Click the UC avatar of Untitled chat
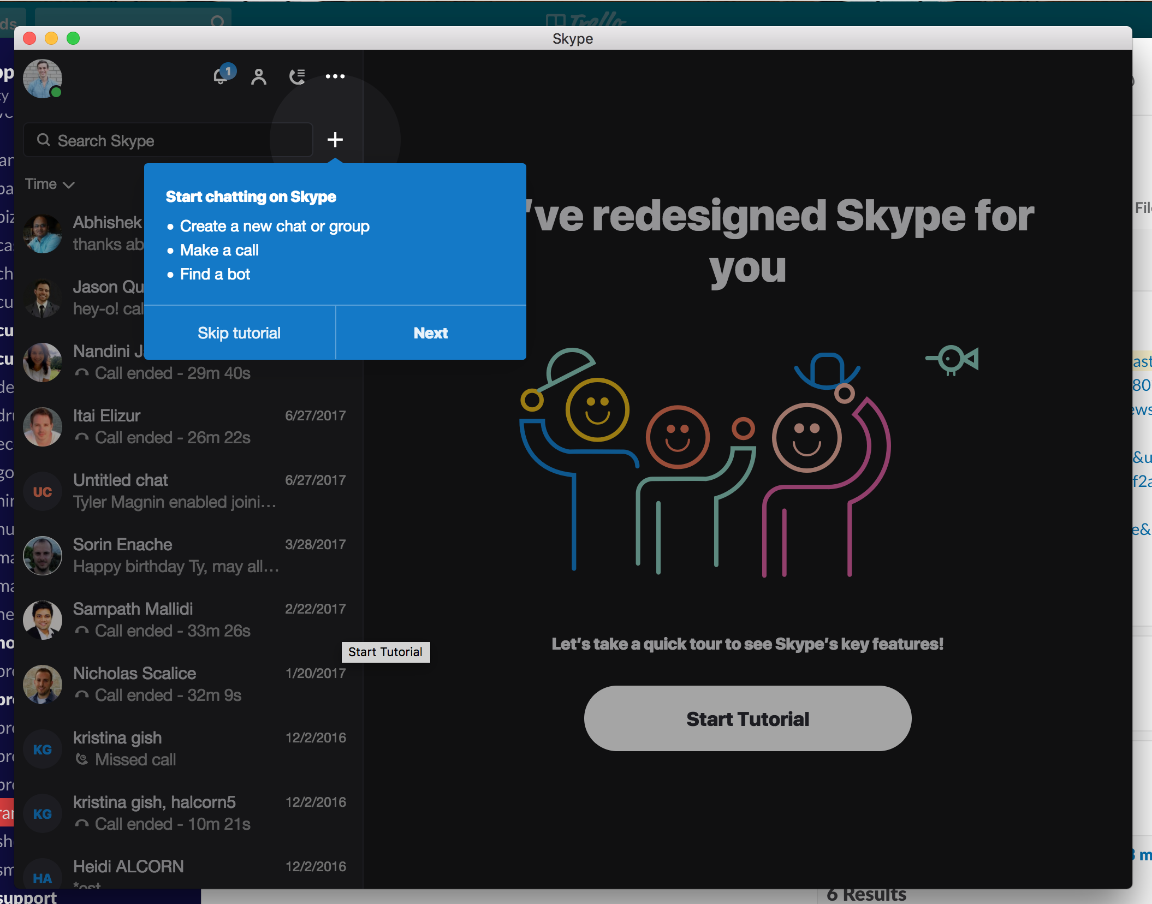The height and width of the screenshot is (904, 1152). point(43,491)
